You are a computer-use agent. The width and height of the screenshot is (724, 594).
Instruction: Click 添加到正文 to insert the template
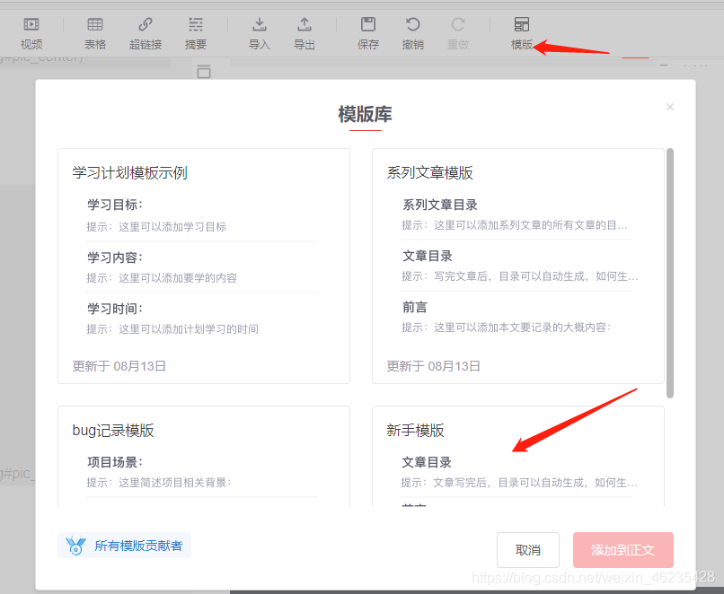click(622, 550)
